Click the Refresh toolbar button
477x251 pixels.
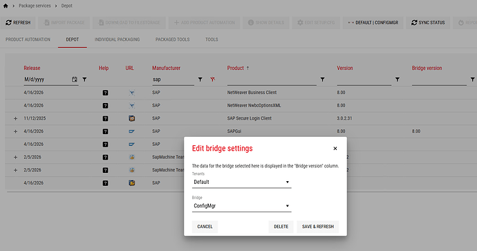pos(18,23)
